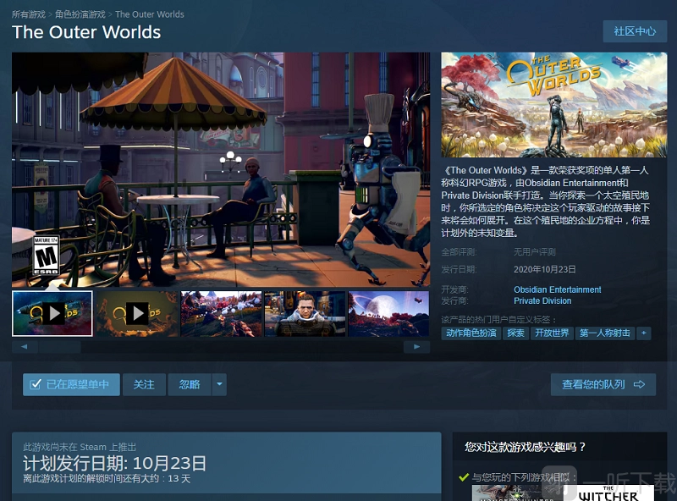Open 所有游戏 breadcrumb link

[29, 14]
